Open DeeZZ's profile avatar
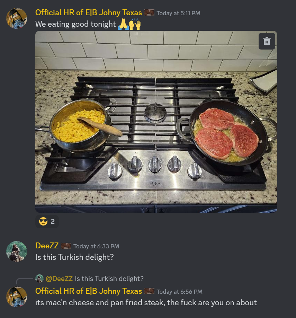 [17, 251]
